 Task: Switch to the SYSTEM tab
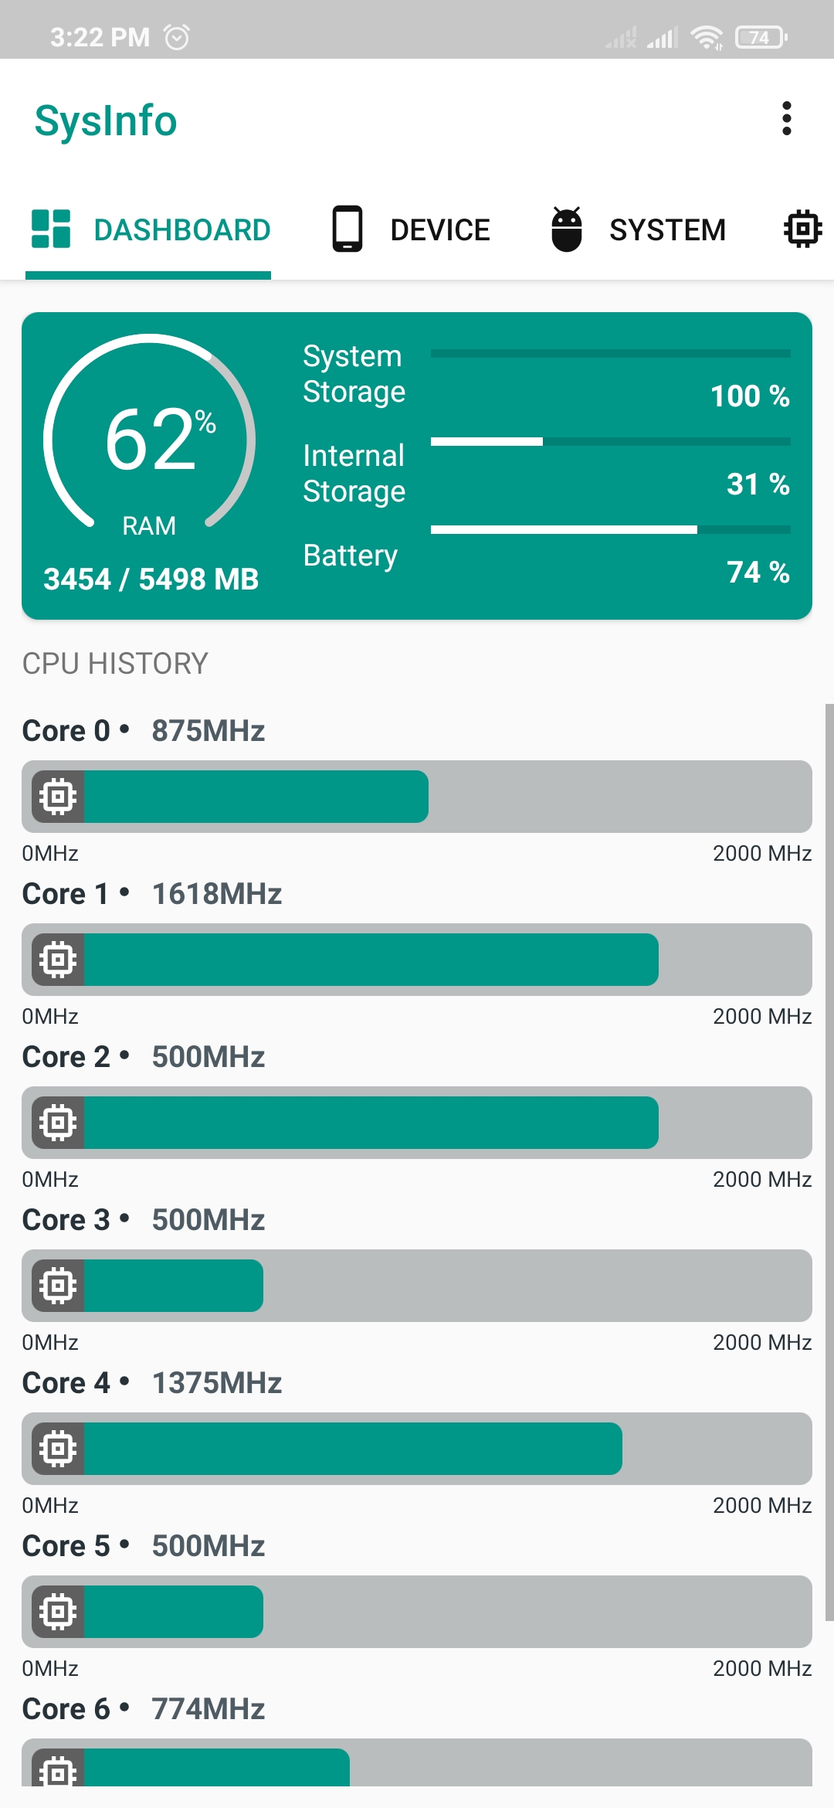639,229
